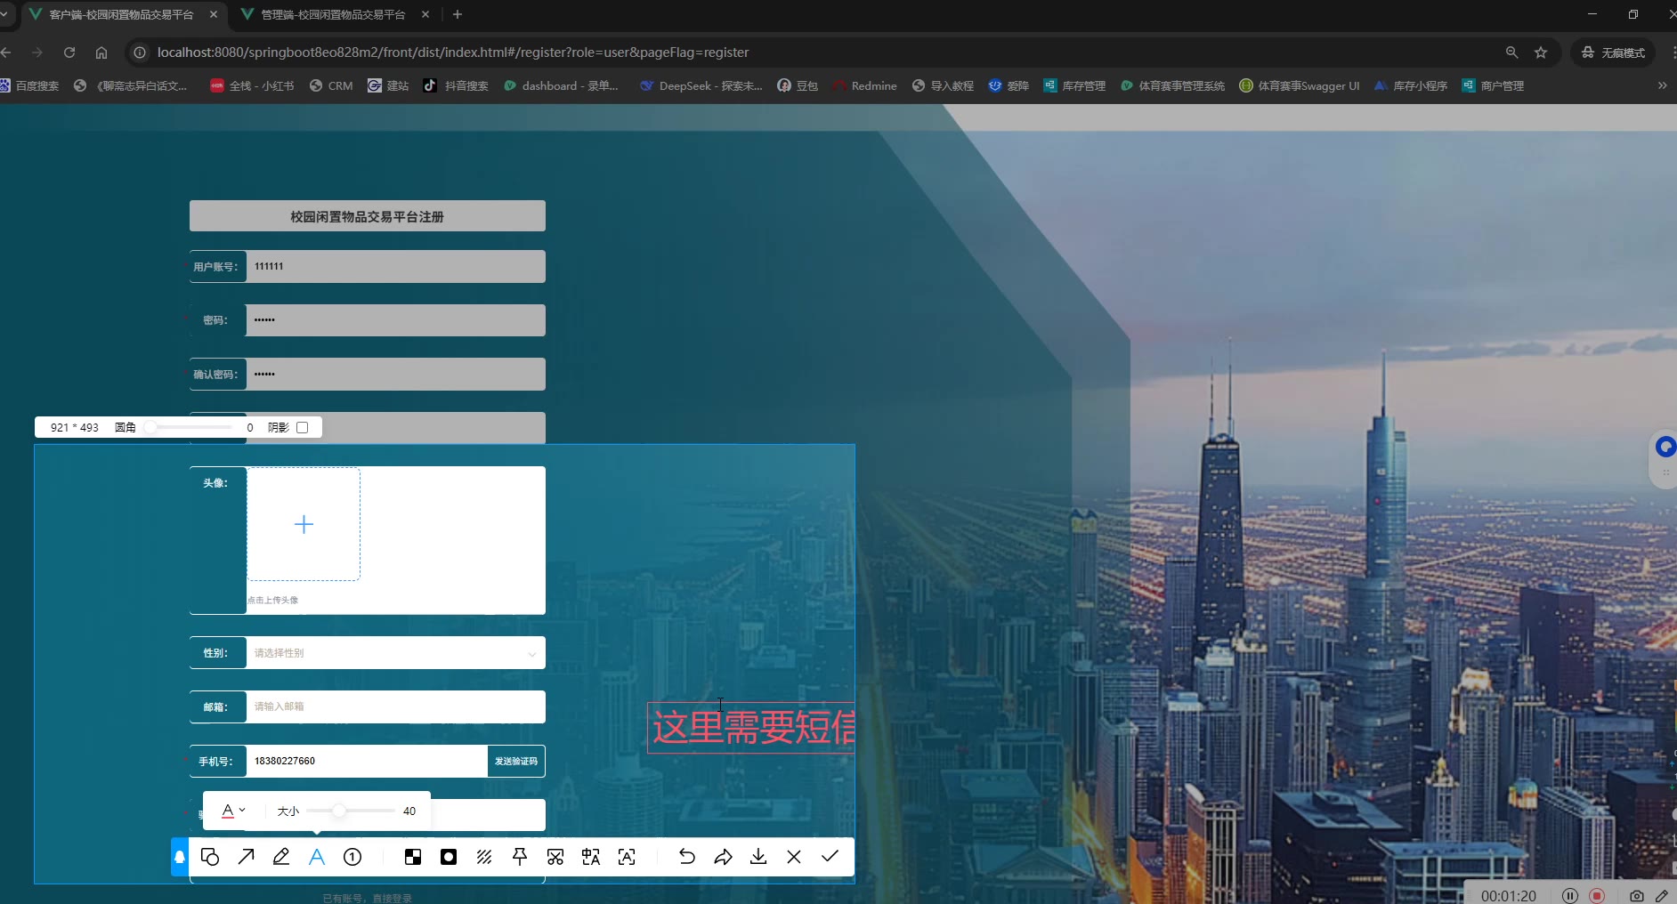Switch to 客户端 platform browser tab
This screenshot has width=1677, height=904.
(x=121, y=15)
